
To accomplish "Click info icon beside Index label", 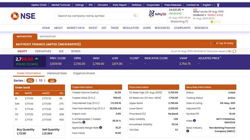I will (x=194, y=120).
